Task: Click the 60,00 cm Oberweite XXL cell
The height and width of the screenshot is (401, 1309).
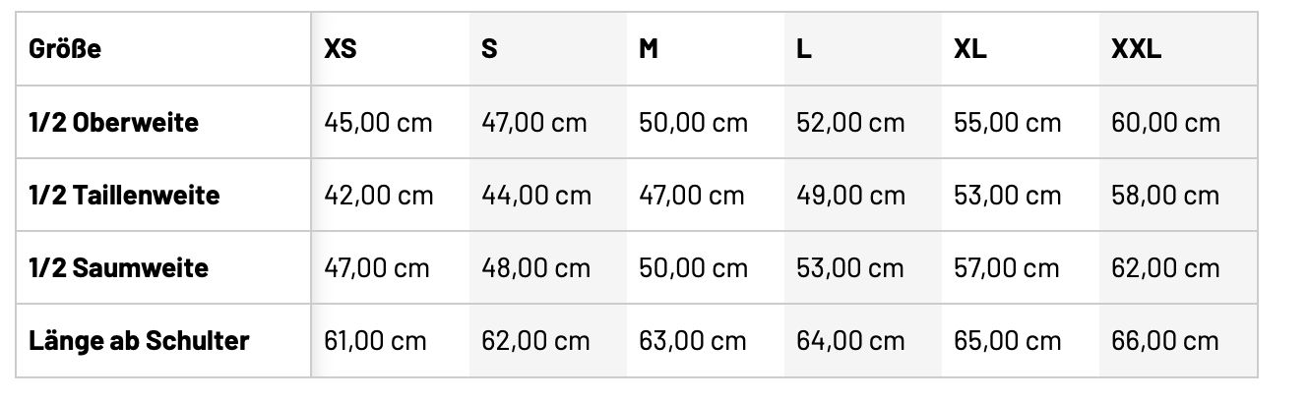Action: click(x=1165, y=123)
